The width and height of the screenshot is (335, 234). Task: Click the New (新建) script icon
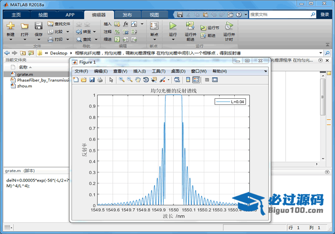(x=10, y=26)
